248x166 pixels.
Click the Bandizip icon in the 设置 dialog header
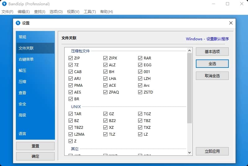pyautogui.click(x=18, y=23)
